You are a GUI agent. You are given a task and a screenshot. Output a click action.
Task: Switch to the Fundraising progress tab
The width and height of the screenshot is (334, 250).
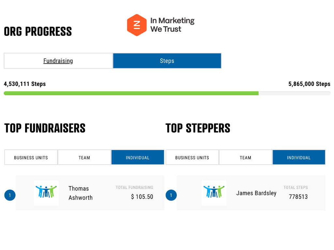point(58,61)
